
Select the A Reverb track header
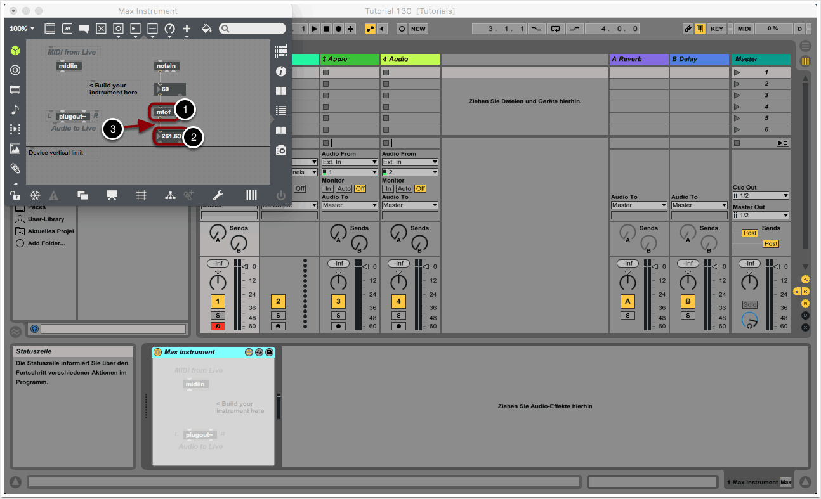(638, 59)
